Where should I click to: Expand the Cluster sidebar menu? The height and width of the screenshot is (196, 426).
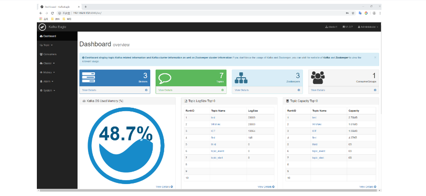(47, 63)
